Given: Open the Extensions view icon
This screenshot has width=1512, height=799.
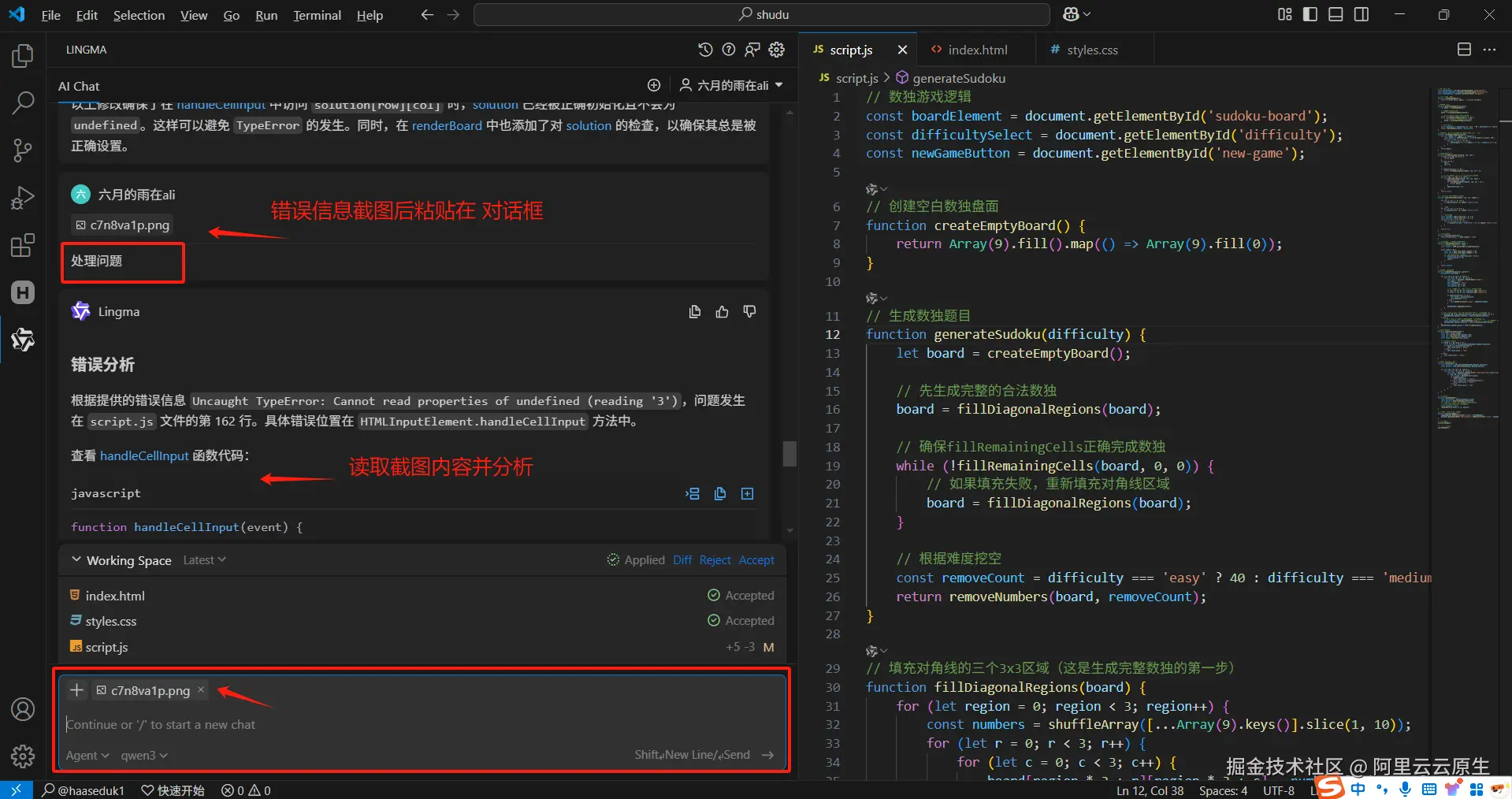Looking at the screenshot, I should [23, 245].
